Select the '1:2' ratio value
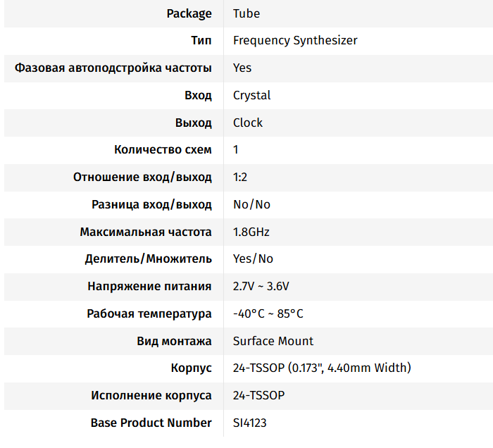 [x=240, y=177]
